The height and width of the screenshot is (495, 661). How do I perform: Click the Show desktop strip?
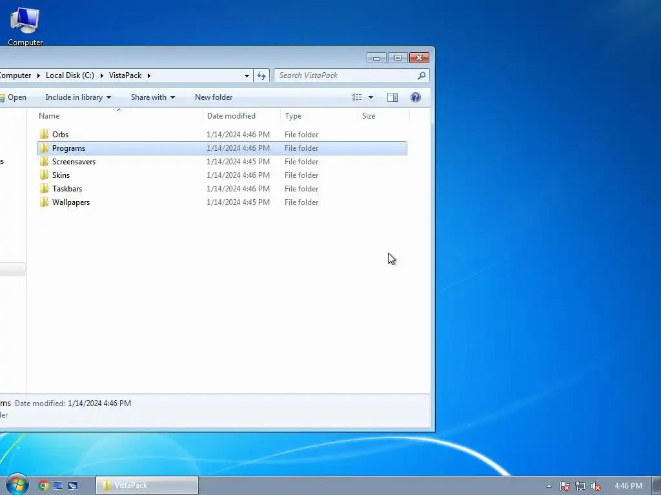(656, 486)
